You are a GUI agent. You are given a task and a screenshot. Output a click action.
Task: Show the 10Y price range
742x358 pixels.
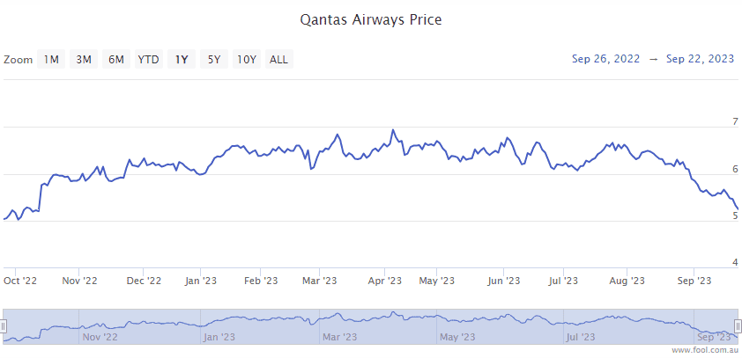pyautogui.click(x=247, y=60)
